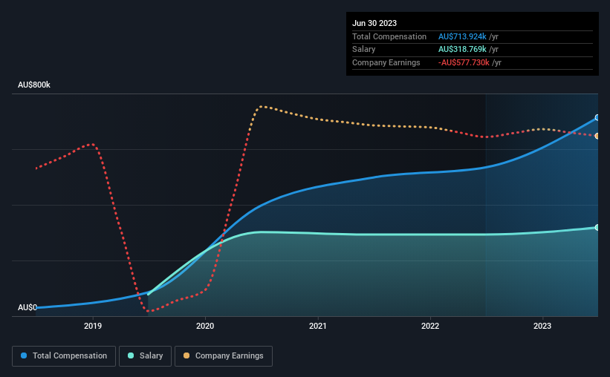
Task: Select the blue Total Compensation endpoint marker
Action: [597, 117]
